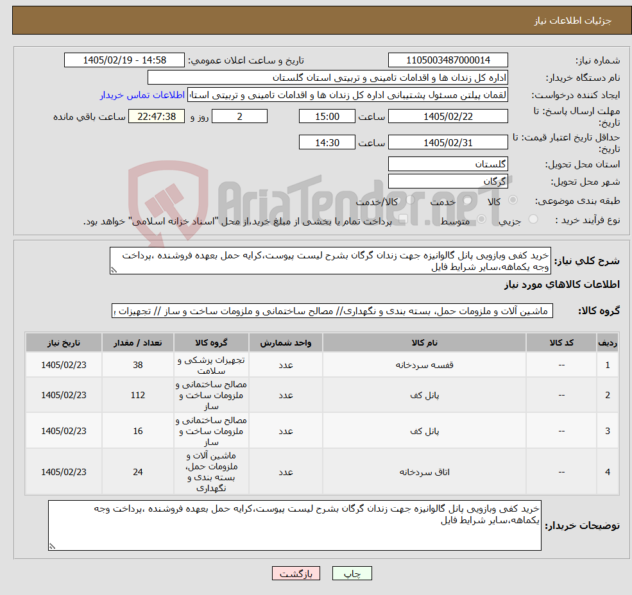
Task: Click the نام کالا column header
Action: 424,343
